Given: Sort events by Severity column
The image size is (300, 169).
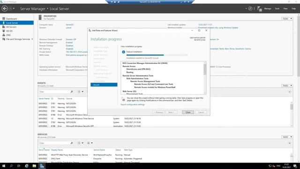Looking at the screenshot, I should coord(61,99).
